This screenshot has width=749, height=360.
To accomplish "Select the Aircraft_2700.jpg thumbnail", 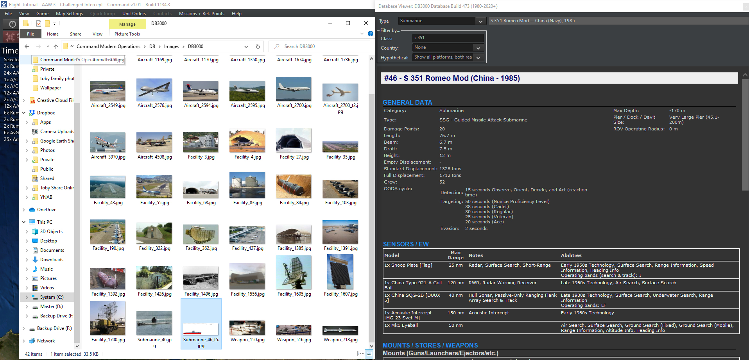I will point(294,89).
